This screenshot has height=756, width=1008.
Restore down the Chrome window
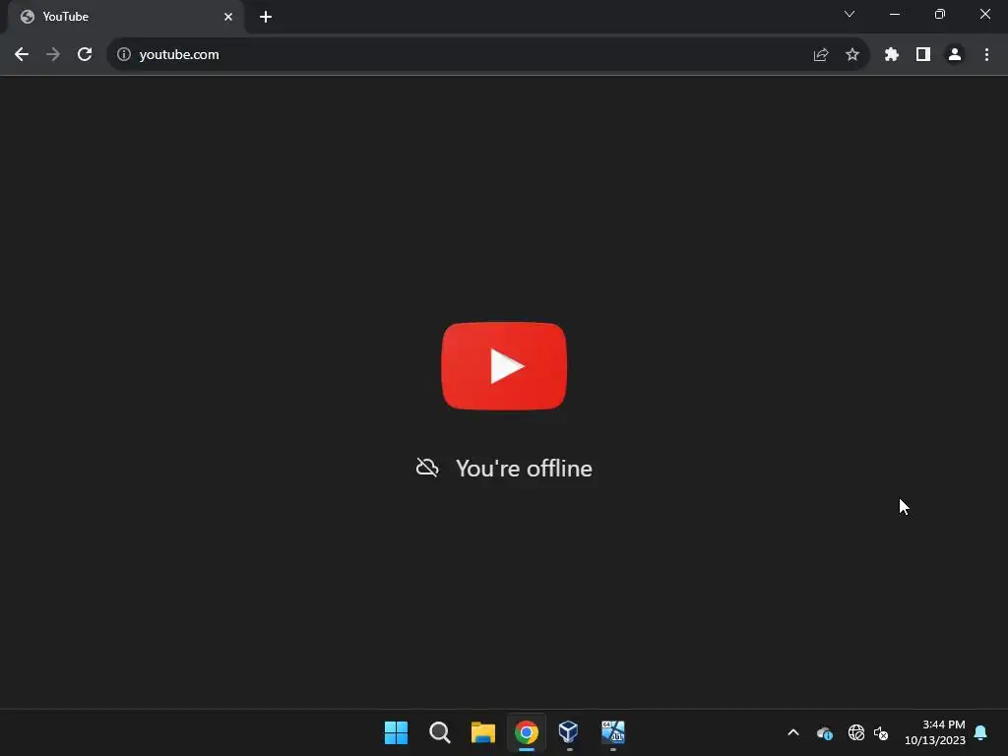[940, 14]
